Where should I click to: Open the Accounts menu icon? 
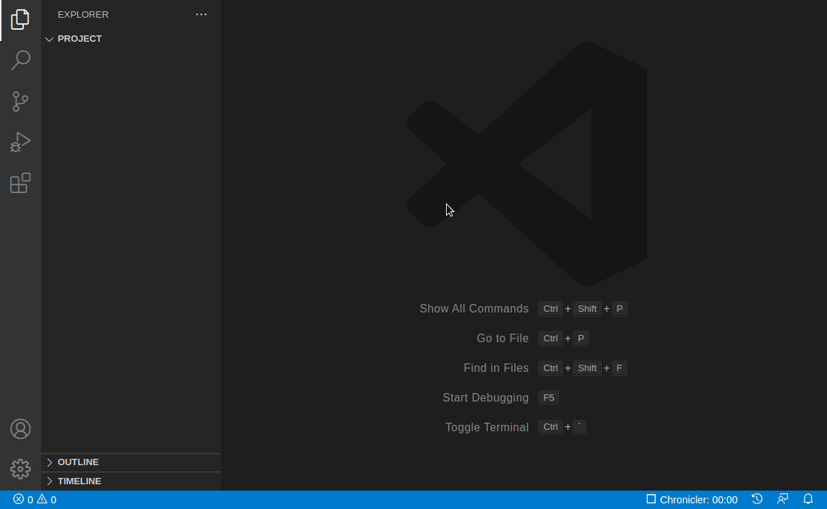click(x=20, y=429)
